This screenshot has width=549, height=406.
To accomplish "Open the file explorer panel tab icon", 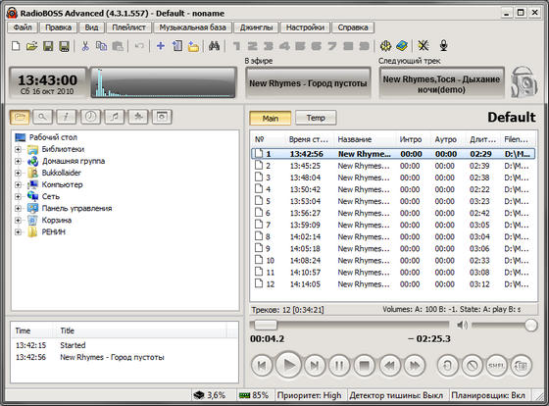I will pos(20,117).
